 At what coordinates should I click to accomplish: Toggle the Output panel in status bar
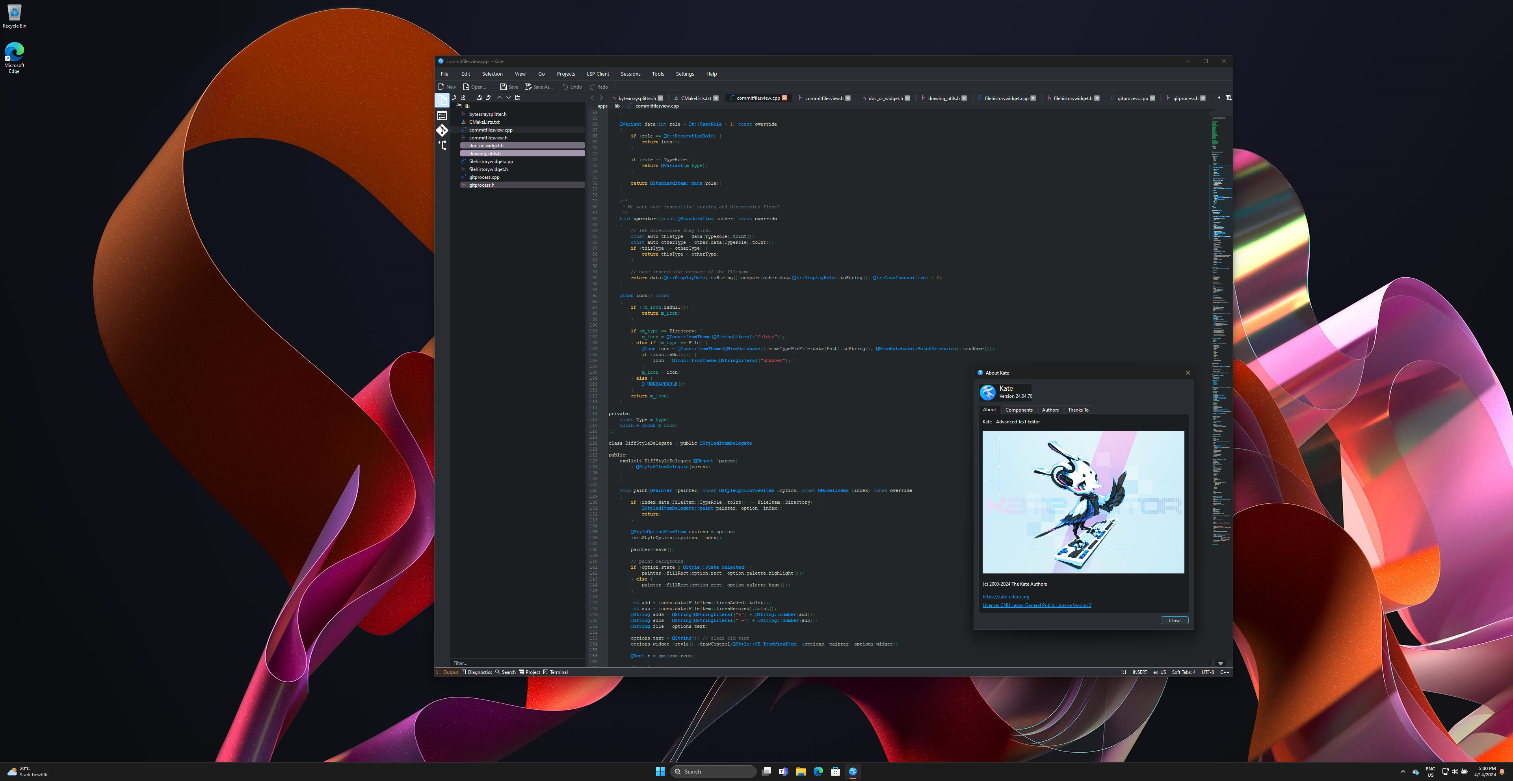click(x=447, y=672)
